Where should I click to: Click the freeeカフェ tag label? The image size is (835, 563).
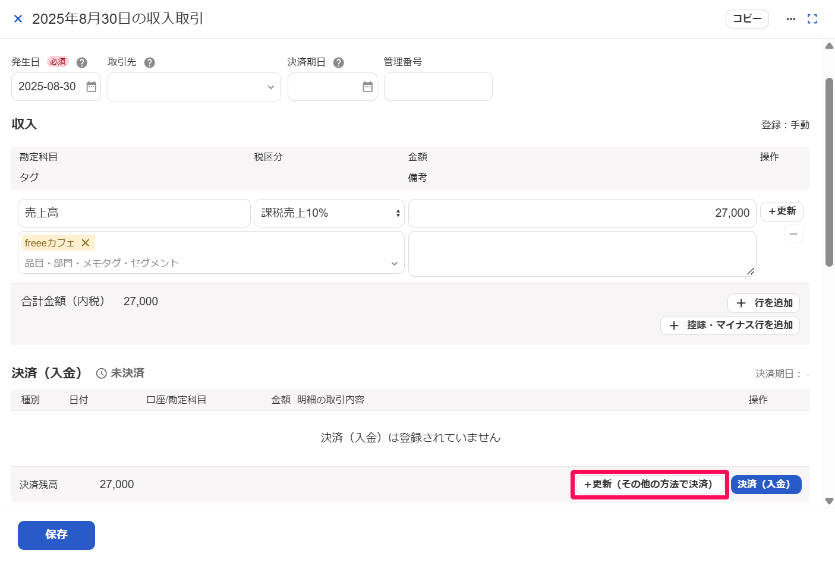pos(50,243)
